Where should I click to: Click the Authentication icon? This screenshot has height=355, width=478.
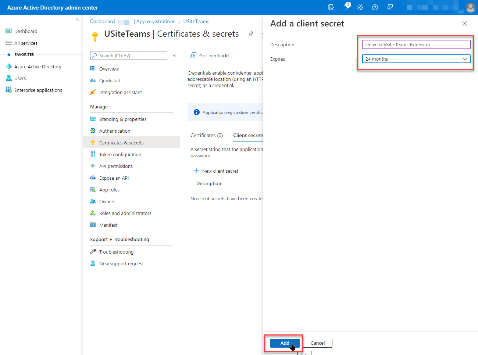click(93, 131)
